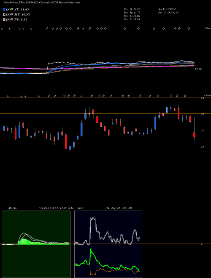The width and height of the screenshot is (211, 278).
Task: Click the MACD panel title label
Action: [12, 208]
